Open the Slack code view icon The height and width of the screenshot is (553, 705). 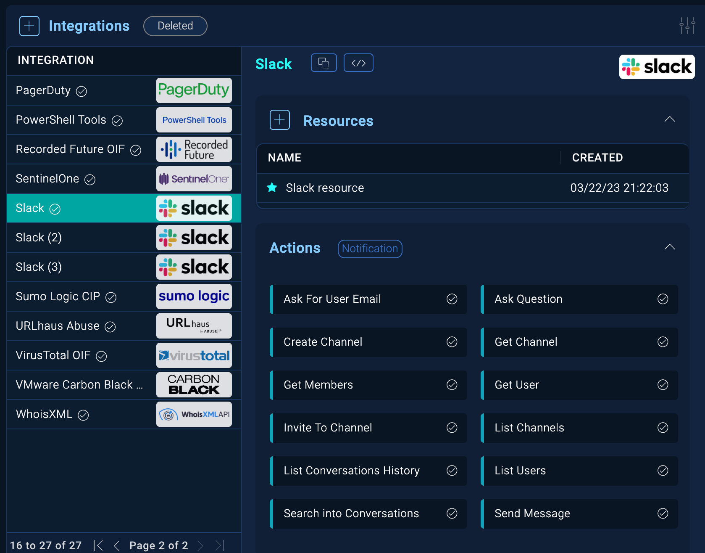[x=358, y=63]
